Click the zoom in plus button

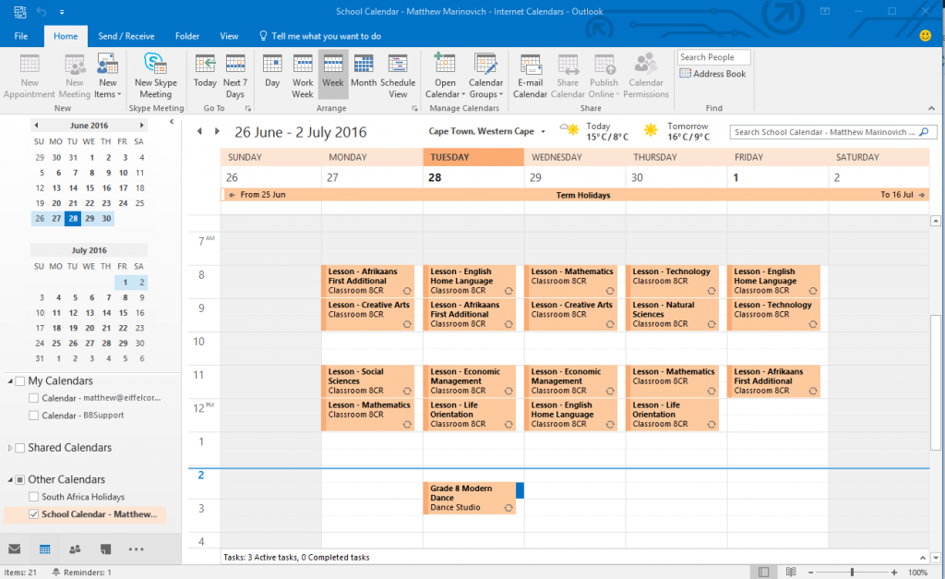893,572
